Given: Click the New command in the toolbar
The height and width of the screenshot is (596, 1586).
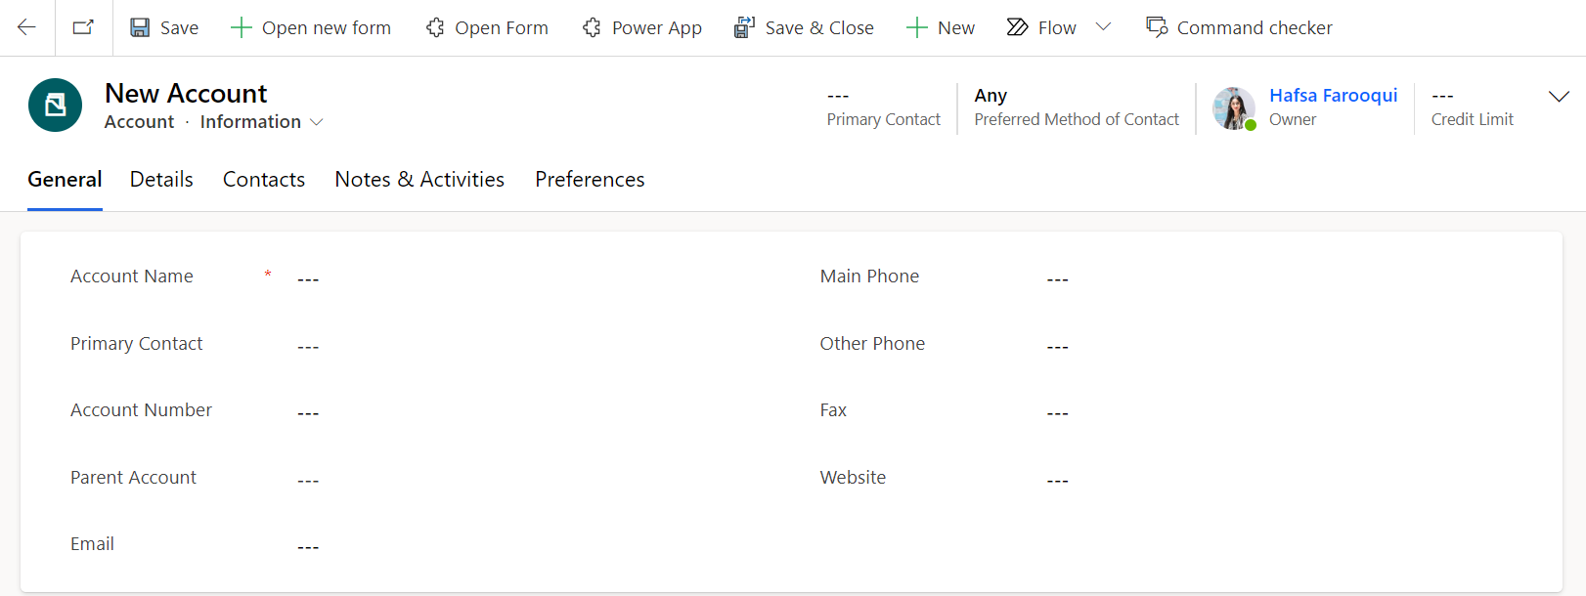Looking at the screenshot, I should click(x=941, y=27).
